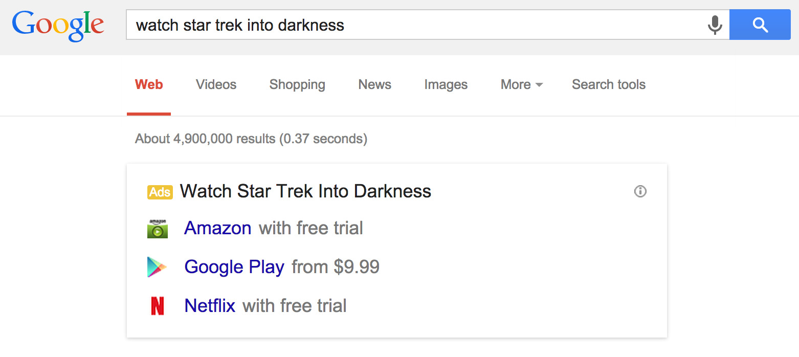Screen dimensions: 799x357
Task: Click the info icon on the ad block
Action: tap(640, 191)
